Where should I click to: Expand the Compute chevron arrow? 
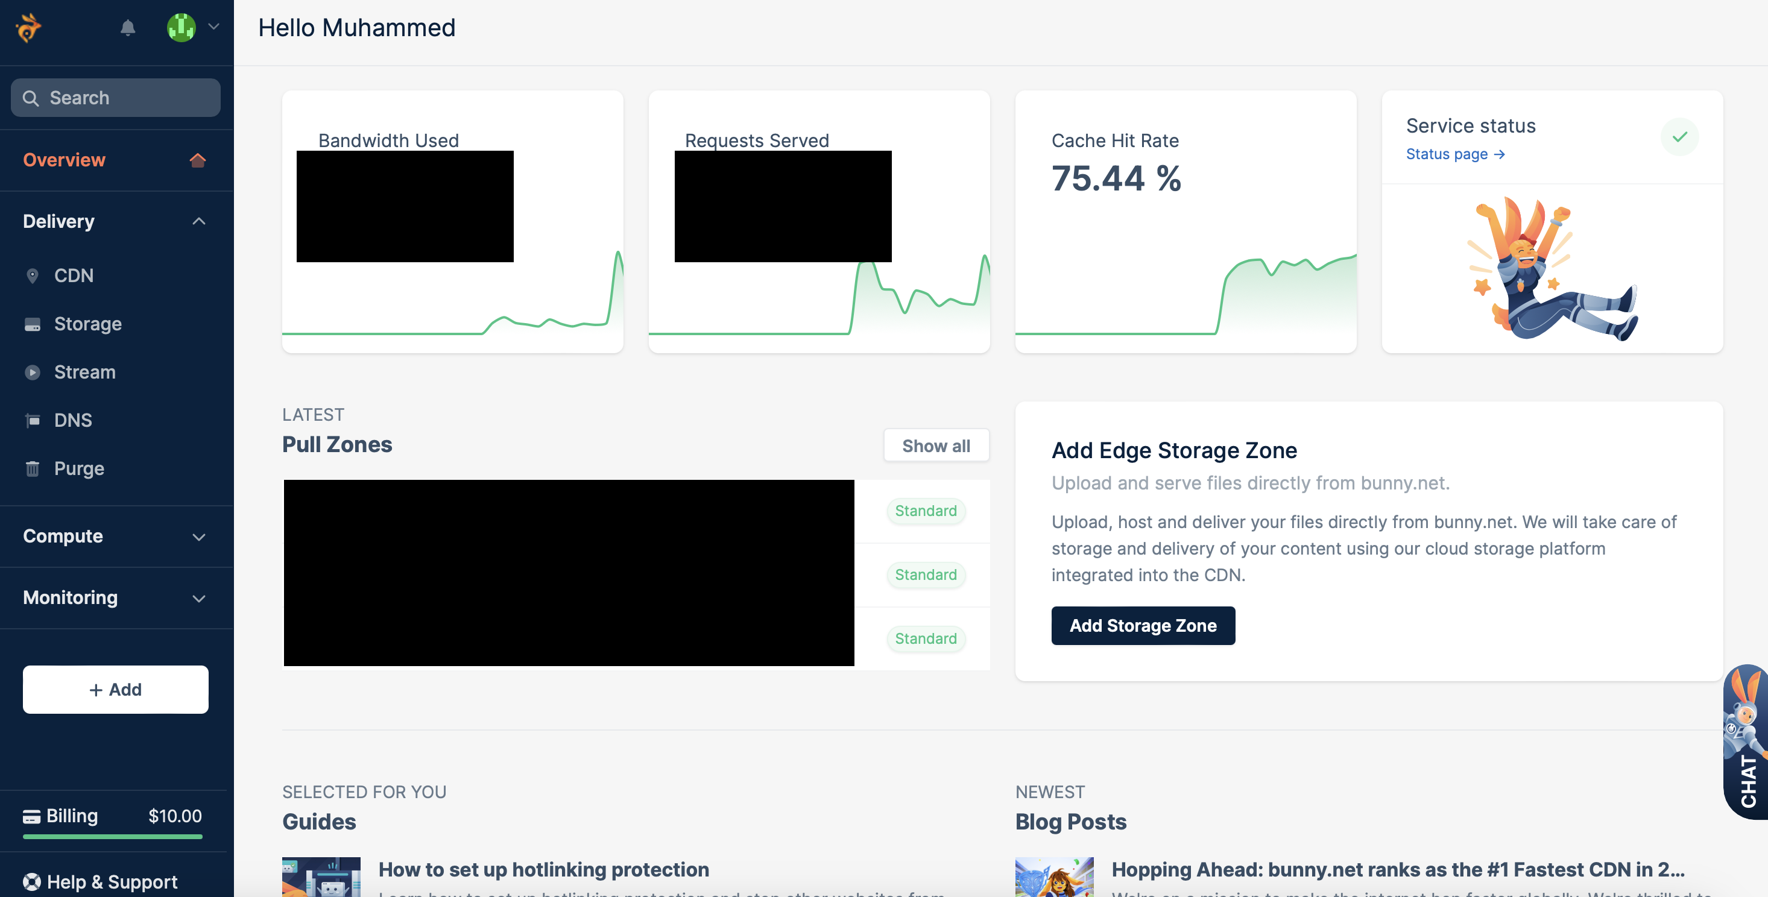[199, 537]
